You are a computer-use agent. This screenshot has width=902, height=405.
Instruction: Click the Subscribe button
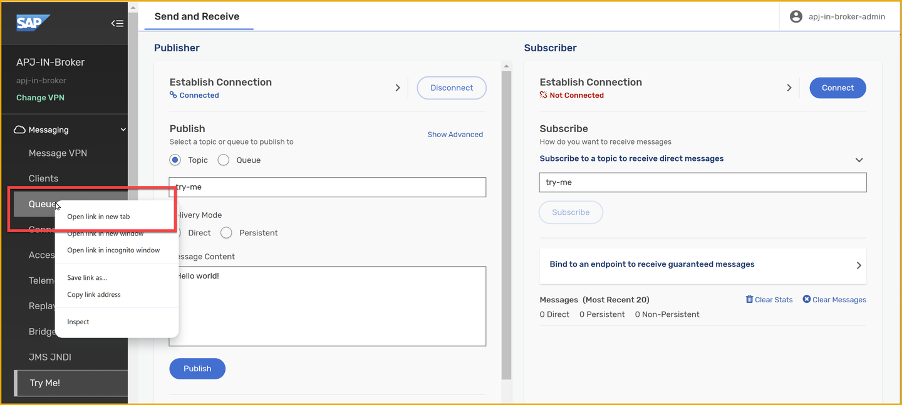571,212
